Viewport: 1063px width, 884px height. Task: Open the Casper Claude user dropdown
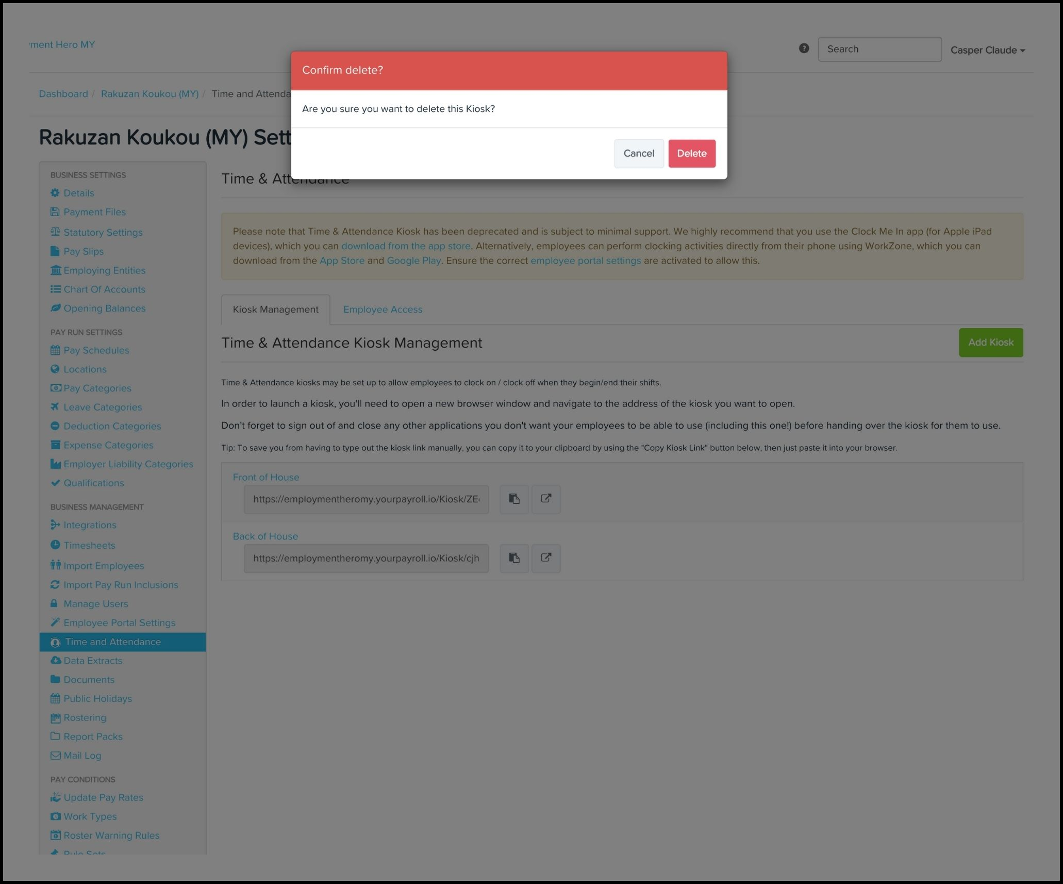click(987, 50)
